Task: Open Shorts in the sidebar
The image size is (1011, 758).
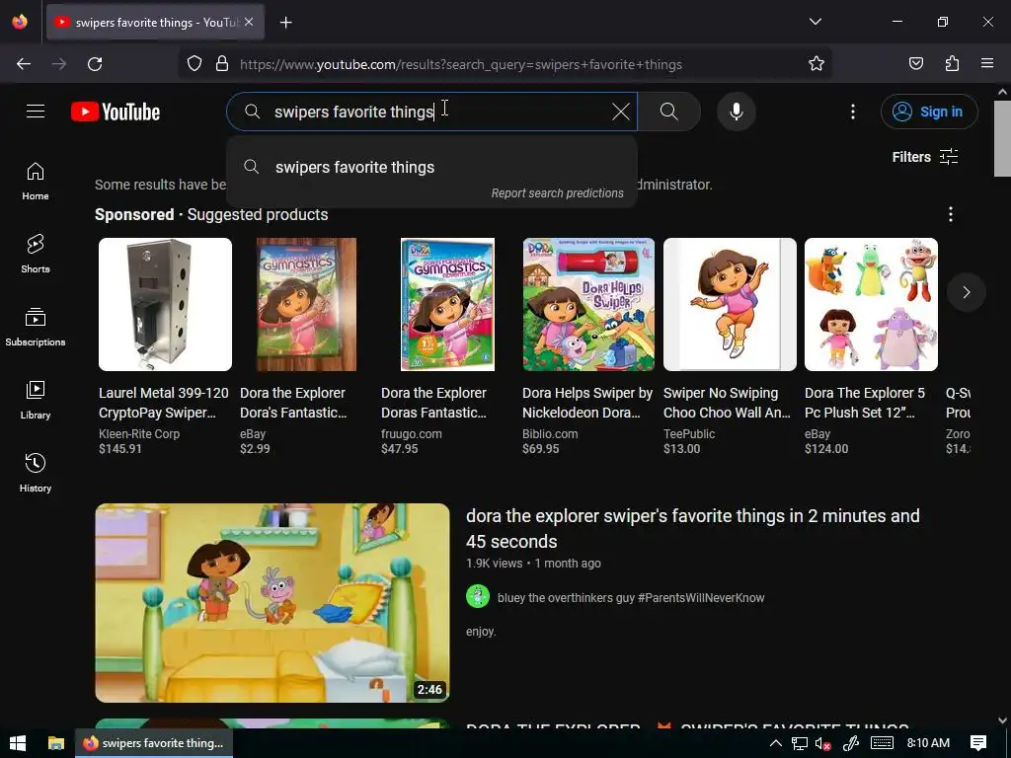Action: click(36, 254)
